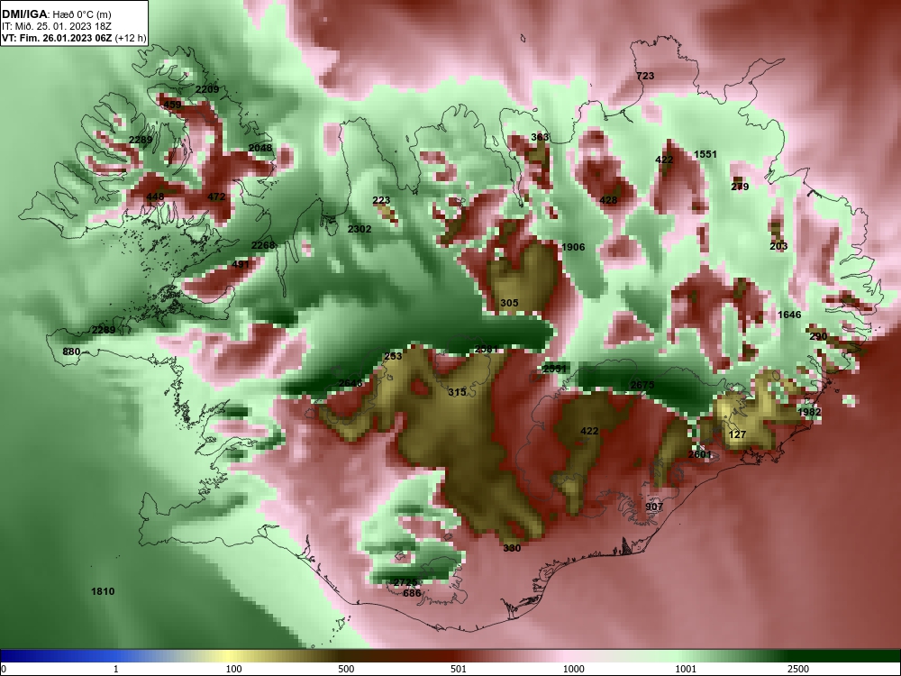Click the 686 value in the south
901x676 pixels.
tap(412, 593)
